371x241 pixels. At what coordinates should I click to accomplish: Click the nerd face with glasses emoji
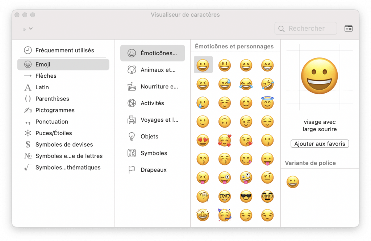(x=224, y=197)
